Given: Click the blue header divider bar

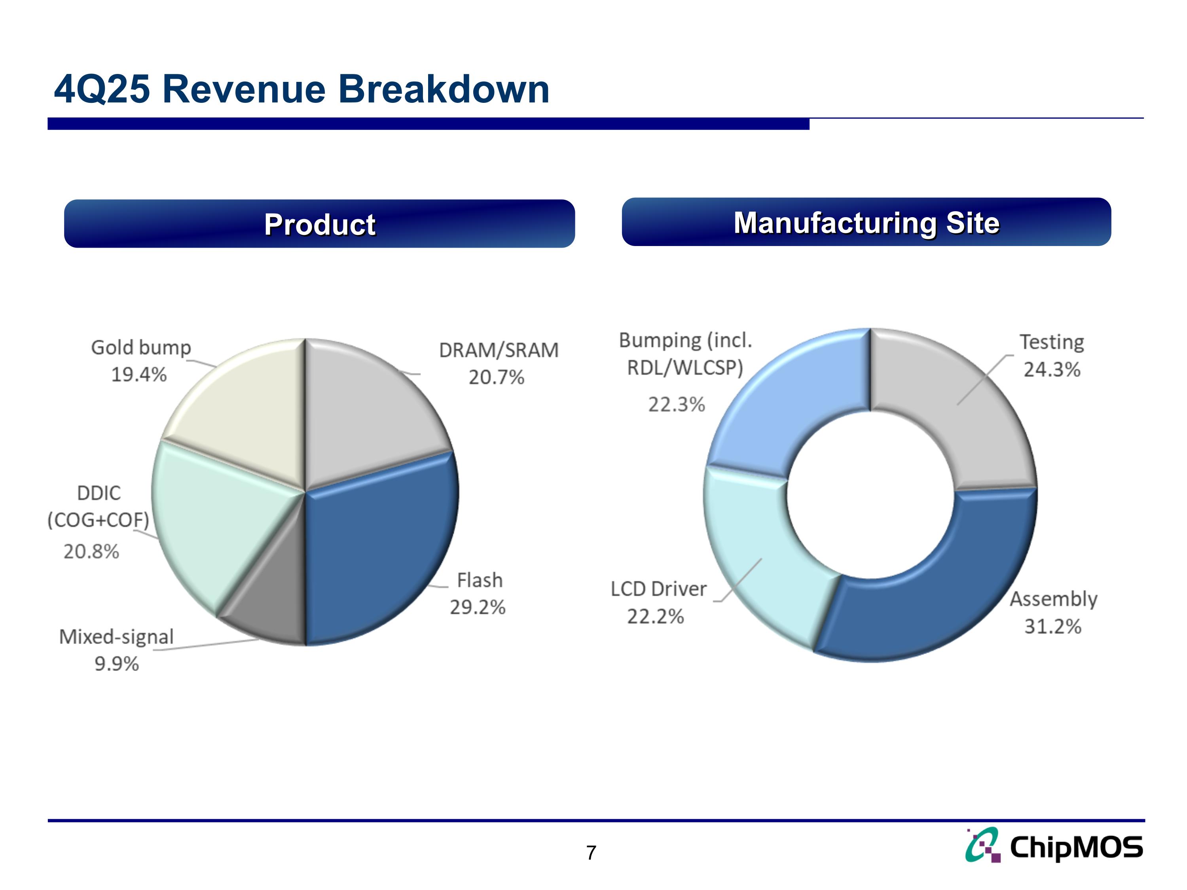Looking at the screenshot, I should 429,125.
